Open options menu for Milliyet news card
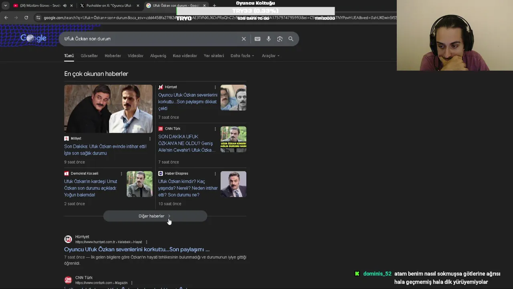The image size is (513, 289). (150, 138)
